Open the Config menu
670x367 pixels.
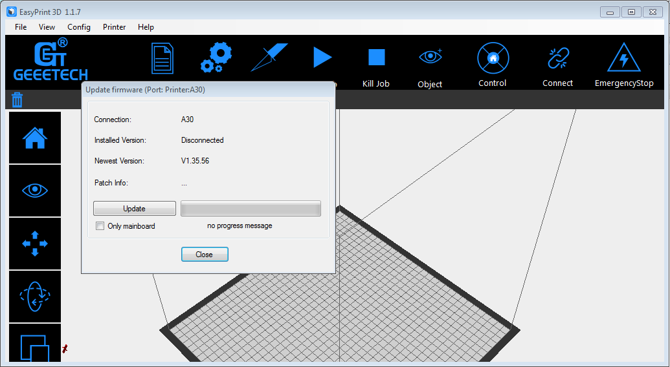(78, 27)
